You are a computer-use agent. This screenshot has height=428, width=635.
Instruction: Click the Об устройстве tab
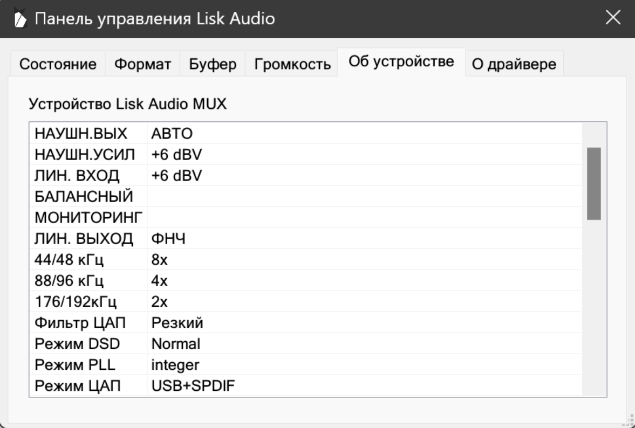pos(401,62)
